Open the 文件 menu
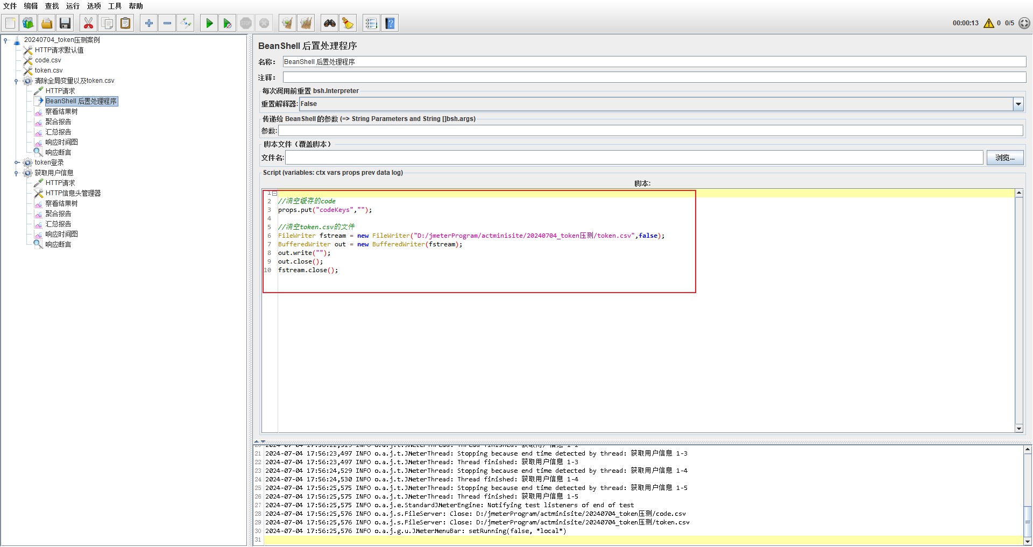Screen dimensions: 1033x547 (10, 6)
